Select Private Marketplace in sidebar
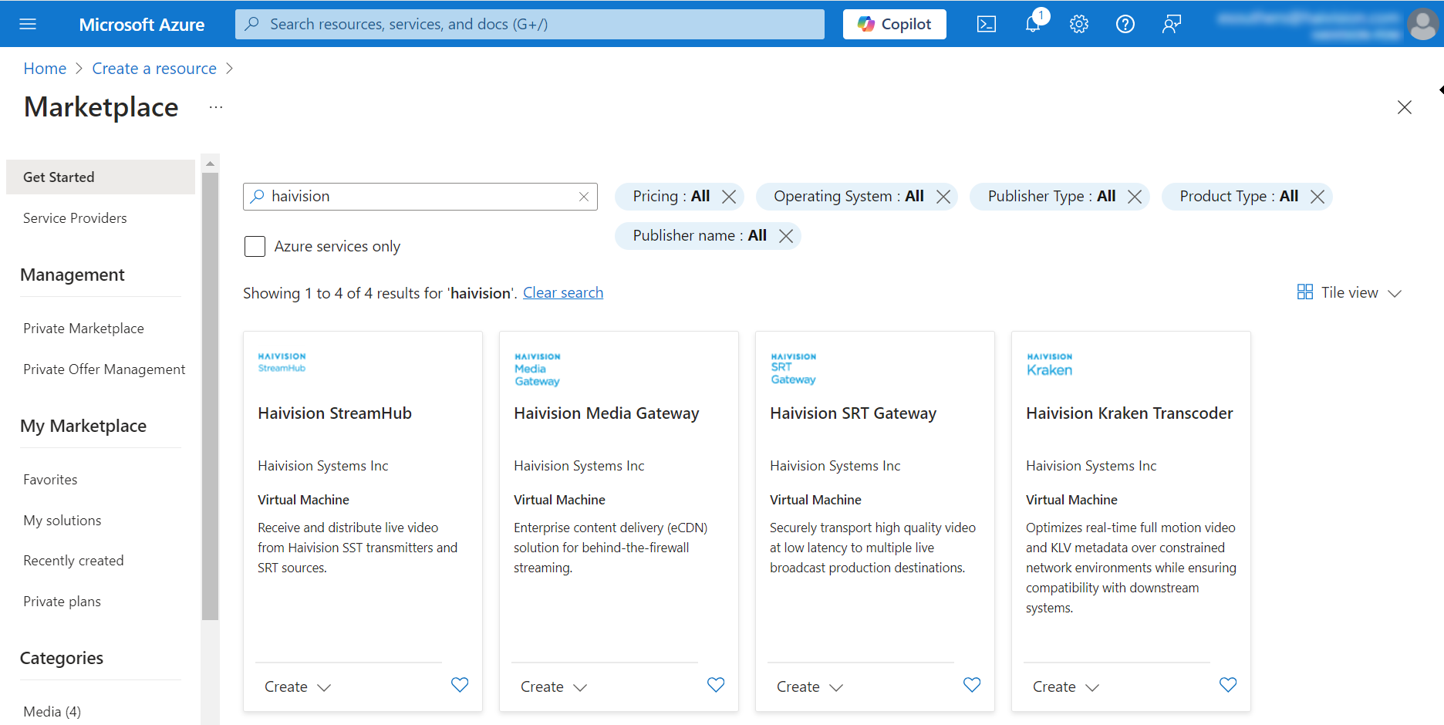 pyautogui.click(x=83, y=329)
